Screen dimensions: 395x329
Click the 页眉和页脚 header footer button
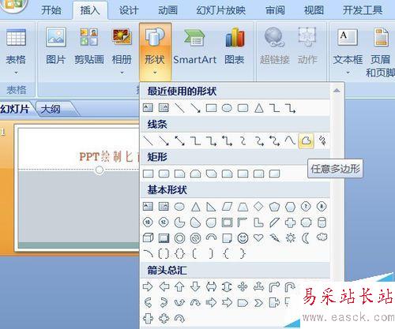(381, 52)
